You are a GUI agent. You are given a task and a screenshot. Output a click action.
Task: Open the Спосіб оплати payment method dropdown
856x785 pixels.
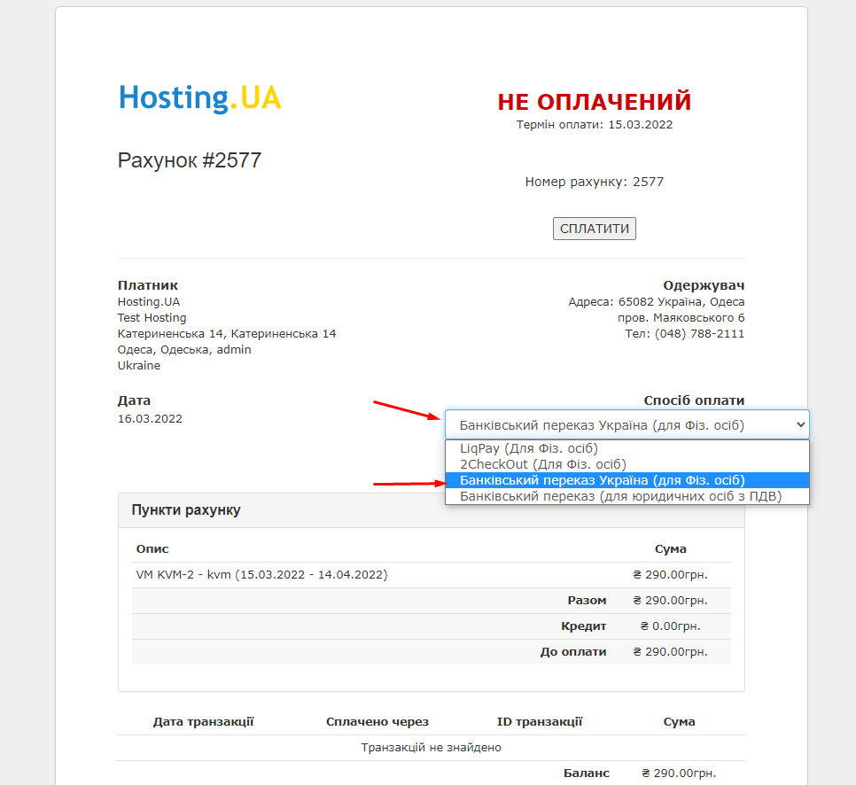[x=626, y=424]
